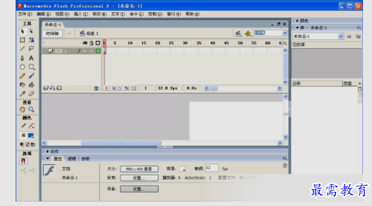Toggle Snap to Objects magnet option
This screenshot has height=206, width=372.
click(x=23, y=161)
